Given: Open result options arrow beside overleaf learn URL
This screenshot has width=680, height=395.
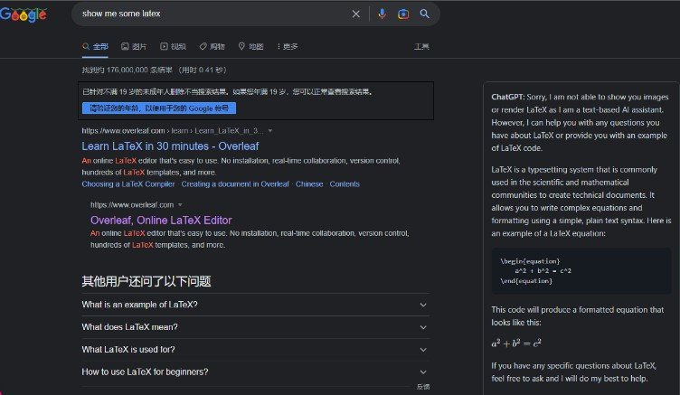Looking at the screenshot, I should click(x=270, y=130).
